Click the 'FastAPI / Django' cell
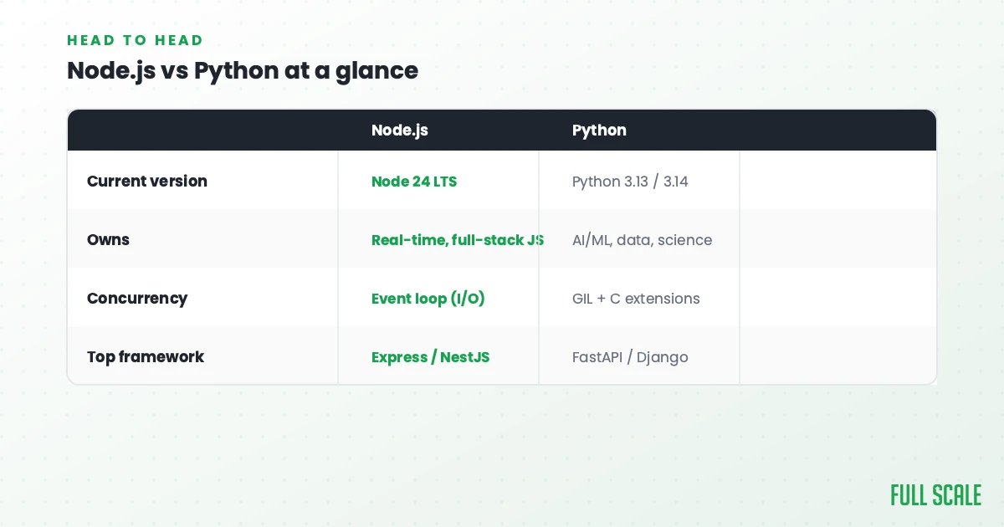Screen dimensions: 1004x527 click(x=630, y=357)
